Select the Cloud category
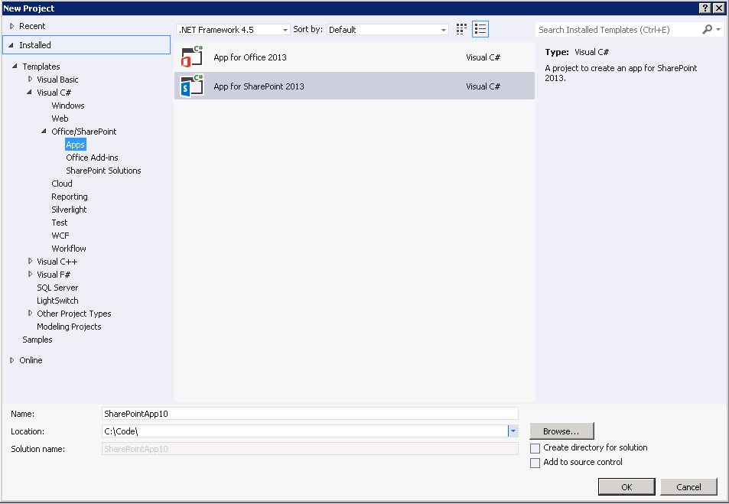729x504 pixels. coord(62,184)
